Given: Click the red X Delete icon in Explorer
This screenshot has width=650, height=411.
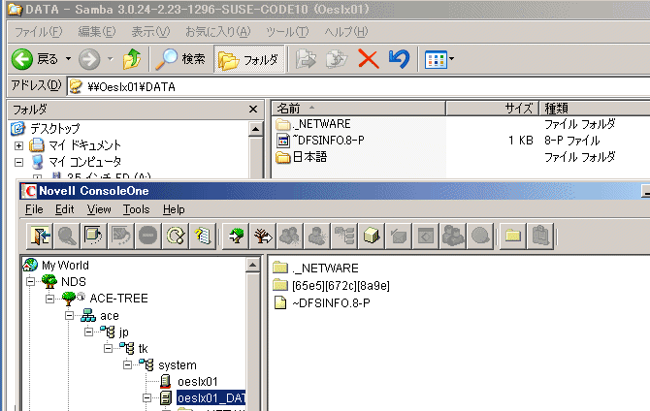Looking at the screenshot, I should click(x=368, y=59).
